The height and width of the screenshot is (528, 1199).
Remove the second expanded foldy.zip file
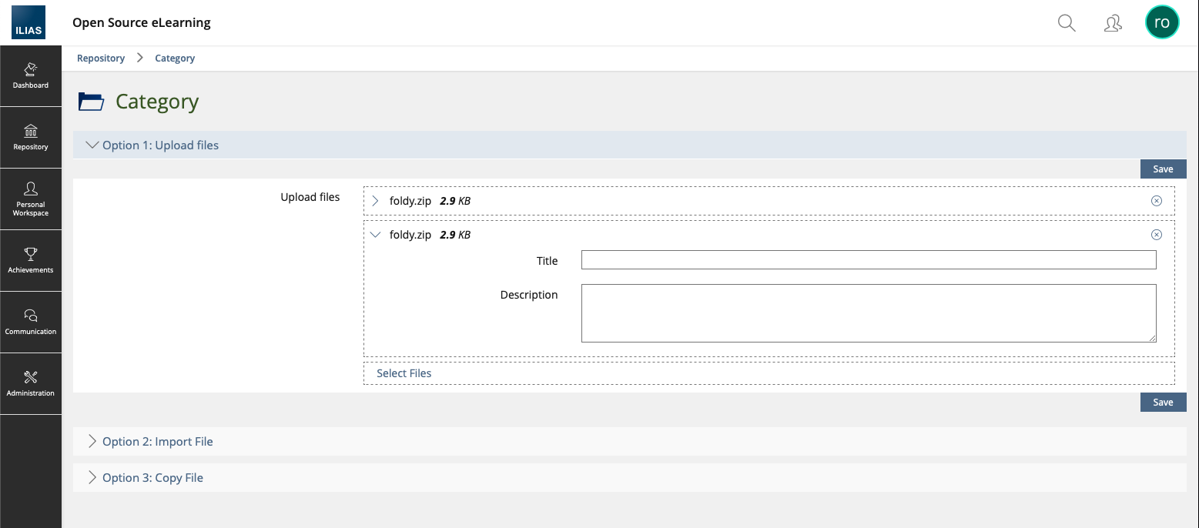pyautogui.click(x=1156, y=235)
